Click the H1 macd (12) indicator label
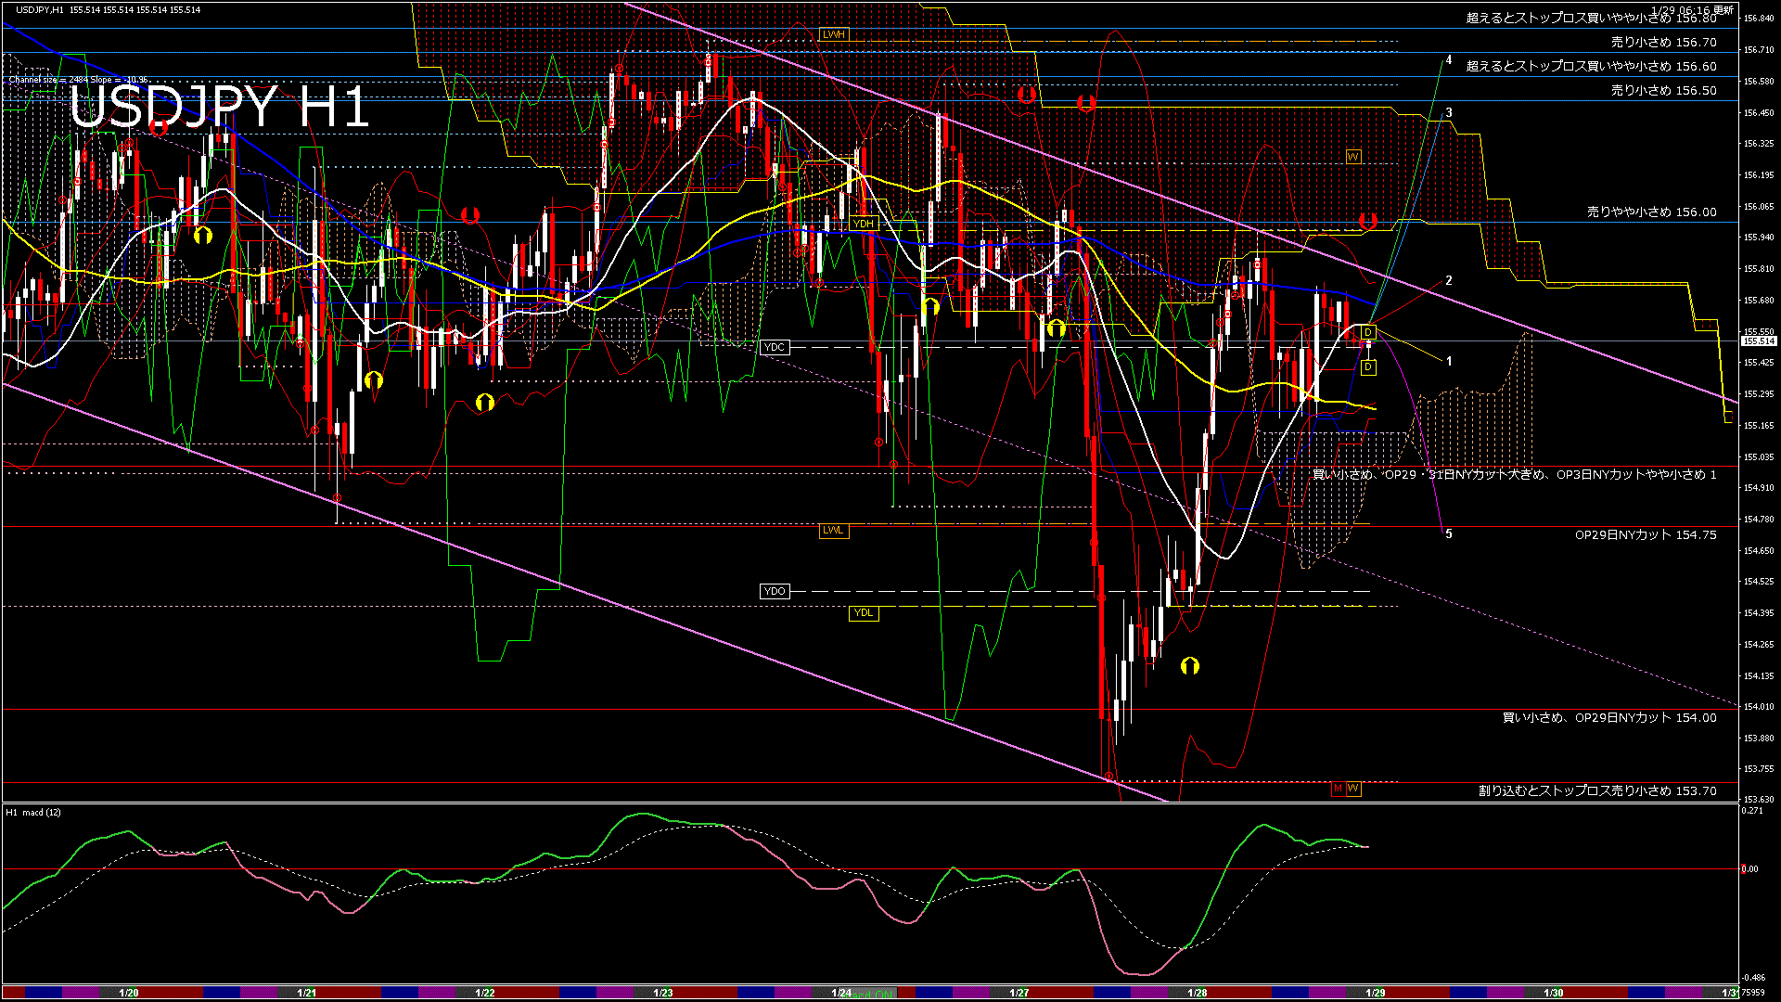Screen dimensions: 1781x1002 33,813
